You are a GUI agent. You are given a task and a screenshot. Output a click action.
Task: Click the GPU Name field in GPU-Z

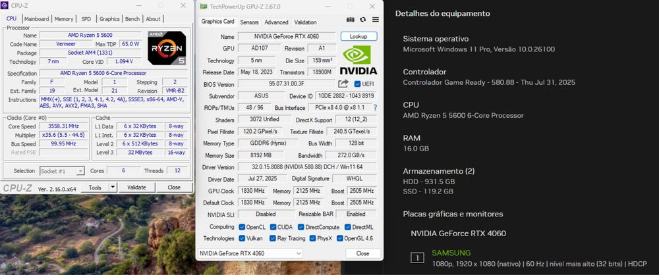click(x=287, y=37)
